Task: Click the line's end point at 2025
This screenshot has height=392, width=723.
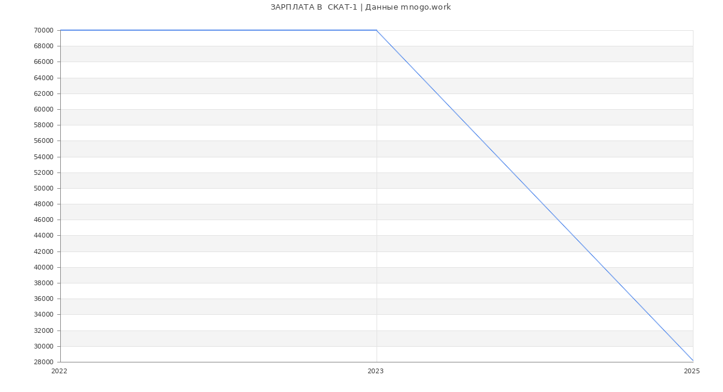Action: pos(693,361)
